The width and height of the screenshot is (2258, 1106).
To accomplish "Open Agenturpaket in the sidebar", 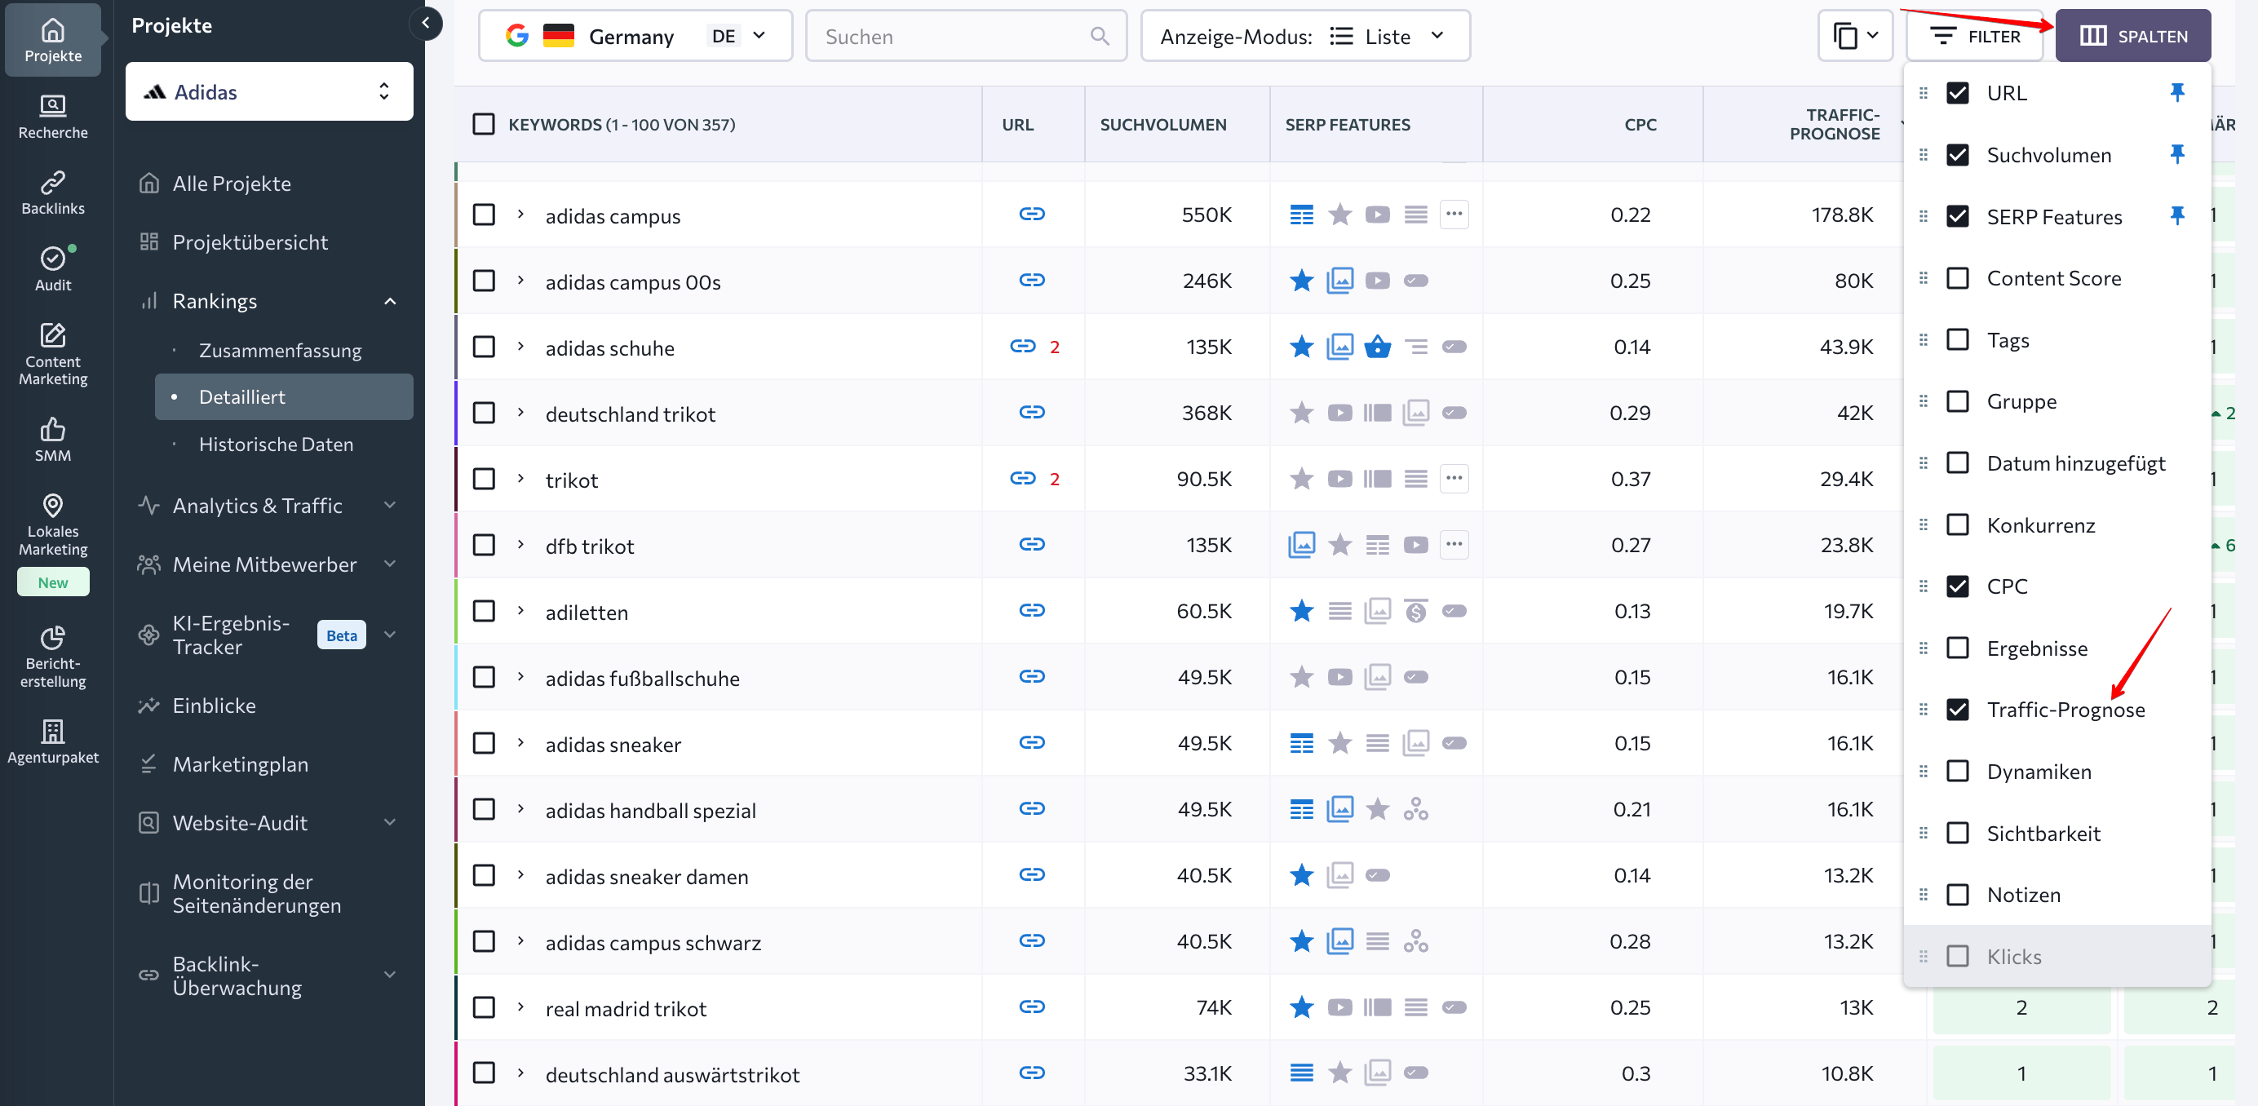I will [52, 741].
